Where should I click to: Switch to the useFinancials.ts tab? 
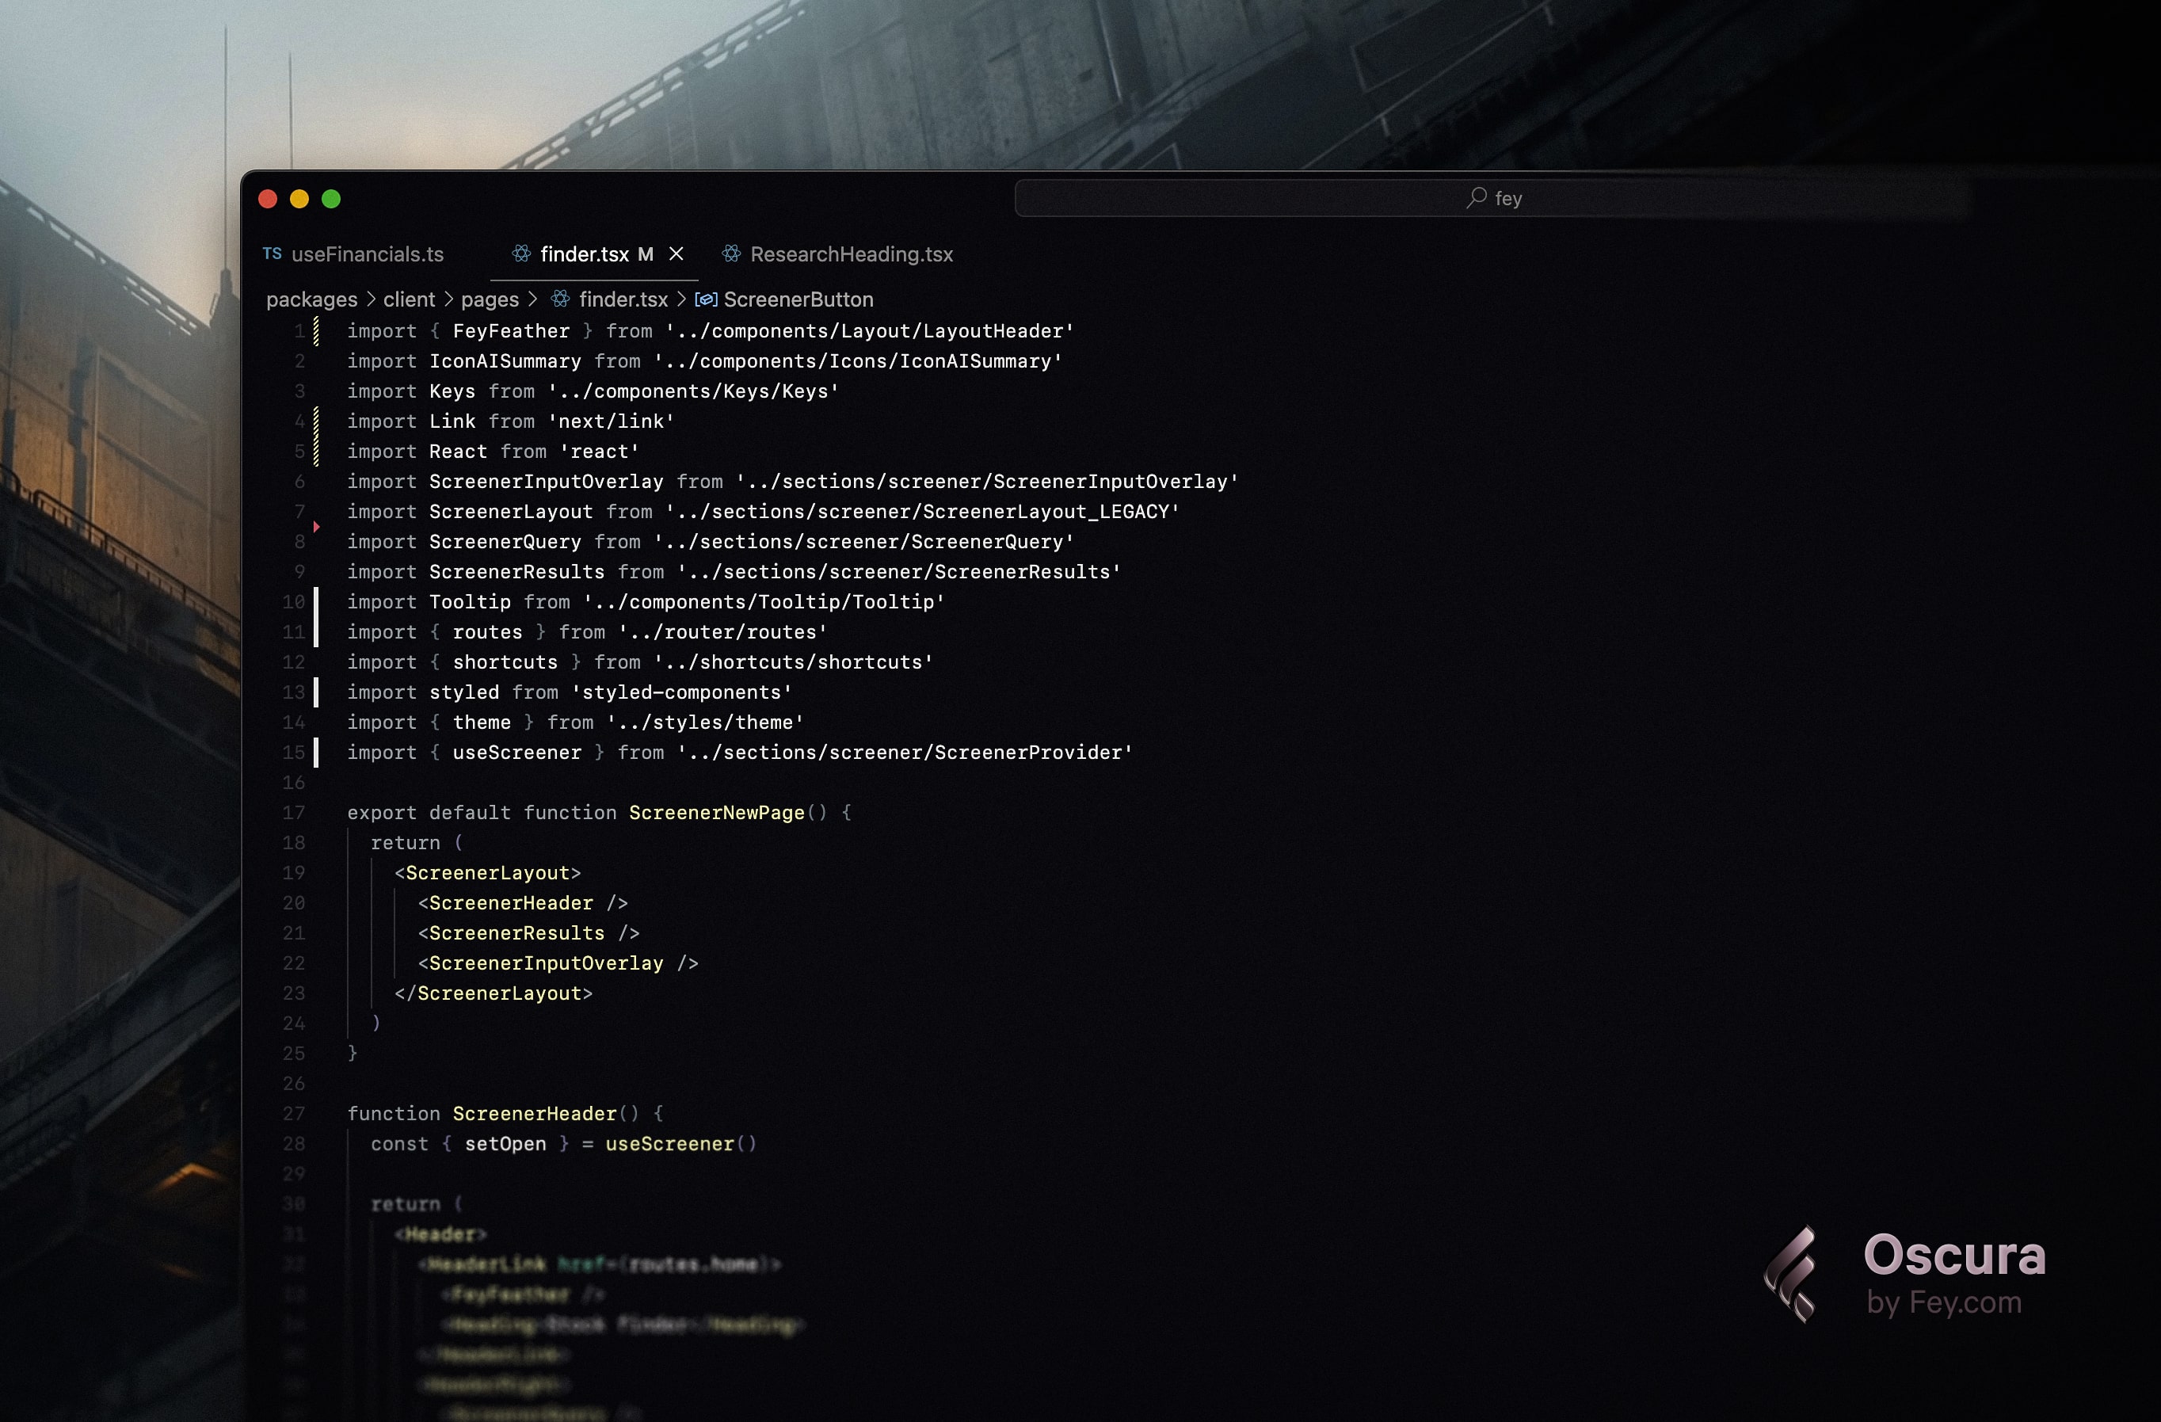point(367,254)
